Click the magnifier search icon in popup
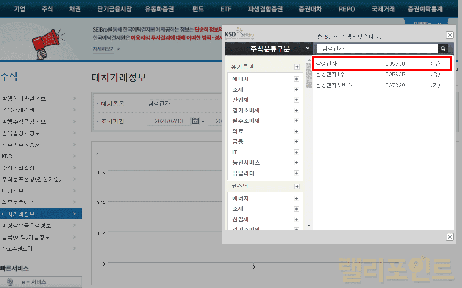 (x=443, y=48)
